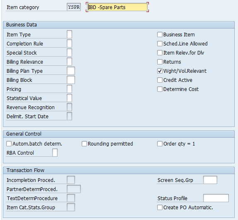The height and width of the screenshot is (220, 238).
Task: Enable Create PO Automatic. checkbox
Action: coord(160,207)
